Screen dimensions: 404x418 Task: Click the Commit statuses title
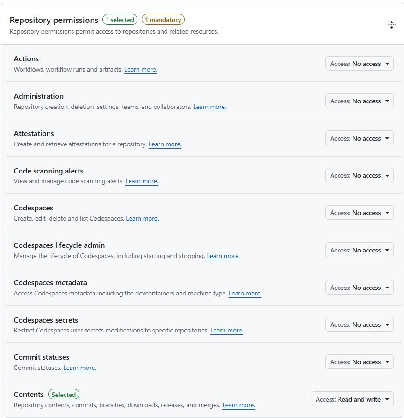[42, 357]
